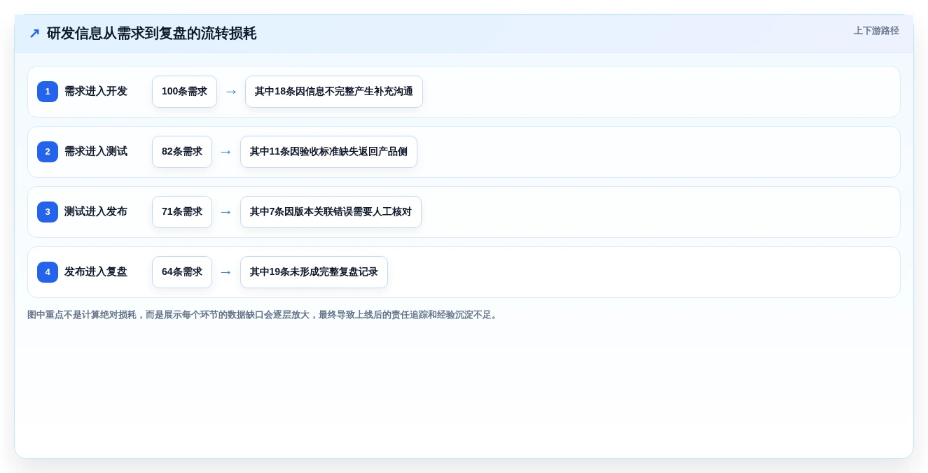This screenshot has width=928, height=473.
Task: Select step badge 2 for 需求进入测试
Action: tap(48, 152)
